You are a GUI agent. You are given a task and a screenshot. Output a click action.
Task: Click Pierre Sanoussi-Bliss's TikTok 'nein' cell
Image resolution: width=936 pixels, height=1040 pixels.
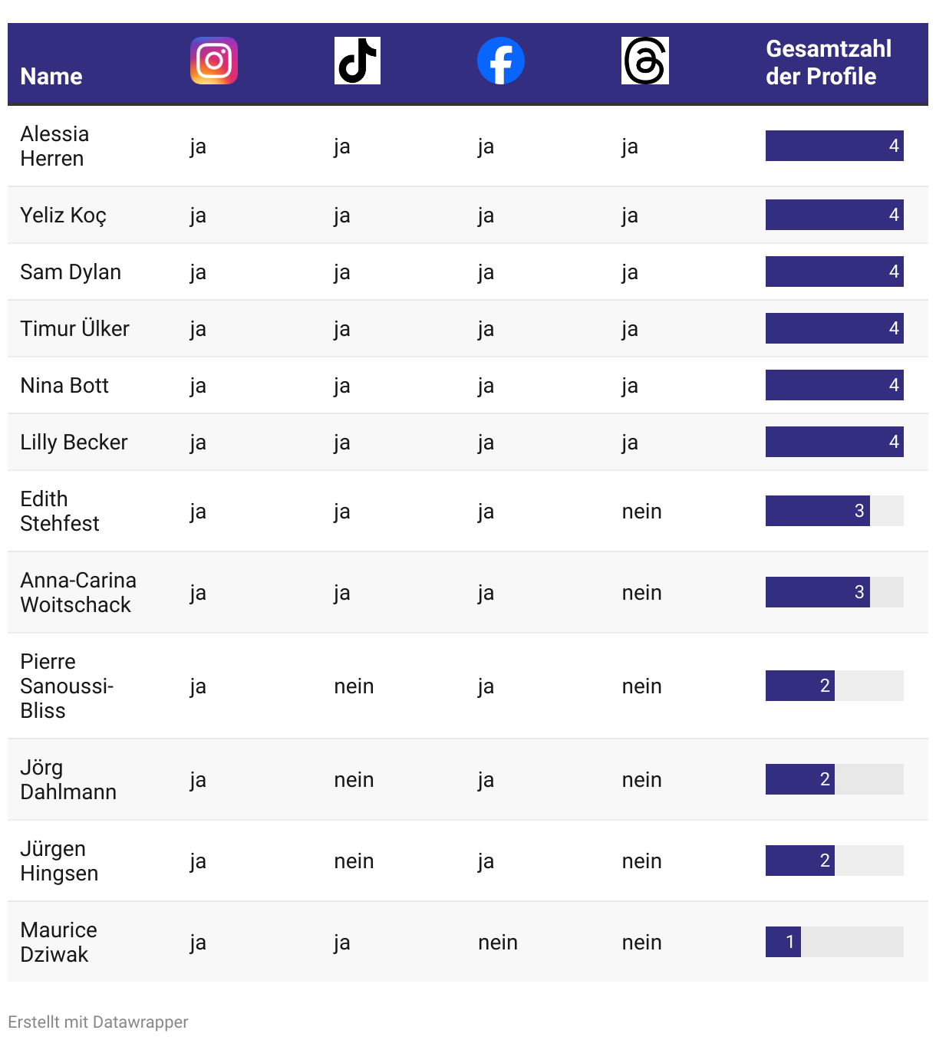pyautogui.click(x=354, y=686)
